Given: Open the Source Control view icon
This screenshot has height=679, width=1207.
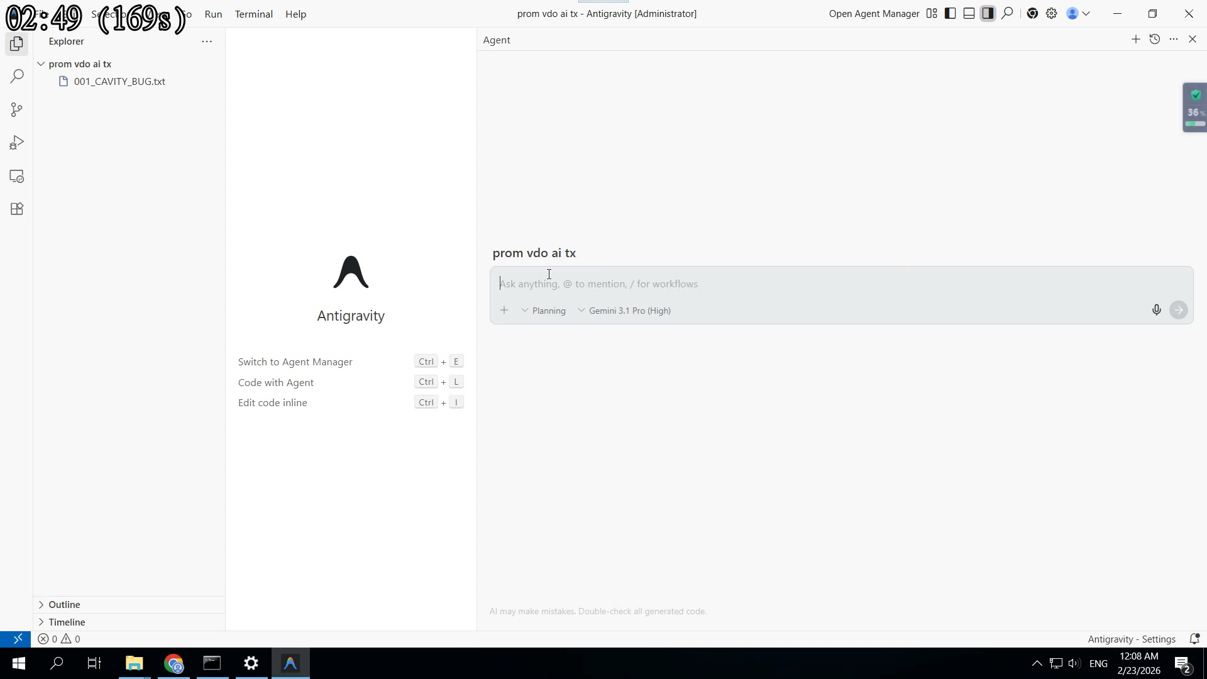Looking at the screenshot, I should [17, 110].
